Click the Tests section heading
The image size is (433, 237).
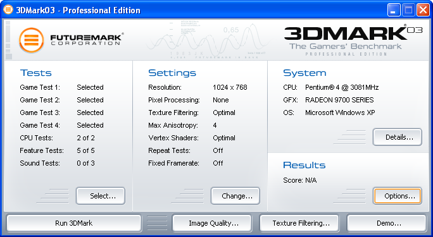pos(36,73)
